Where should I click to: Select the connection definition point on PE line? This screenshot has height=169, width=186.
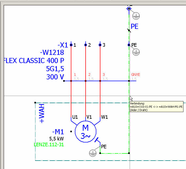coord(129,30)
